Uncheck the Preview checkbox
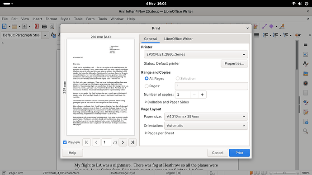The height and width of the screenshot is (175, 312). 65,142
